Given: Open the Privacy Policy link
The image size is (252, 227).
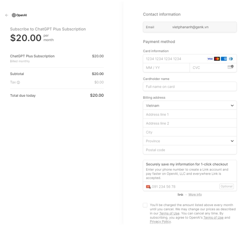Looking at the screenshot, I should [x=160, y=222].
